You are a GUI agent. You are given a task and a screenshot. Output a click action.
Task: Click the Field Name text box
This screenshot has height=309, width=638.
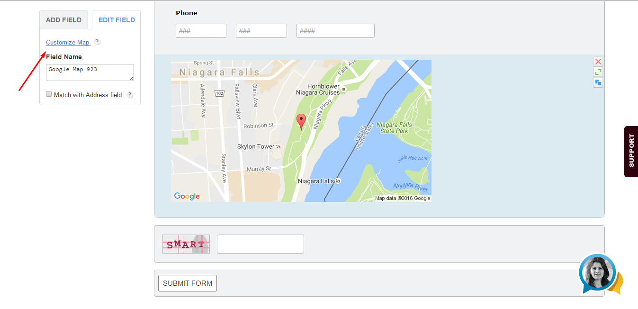pos(90,73)
